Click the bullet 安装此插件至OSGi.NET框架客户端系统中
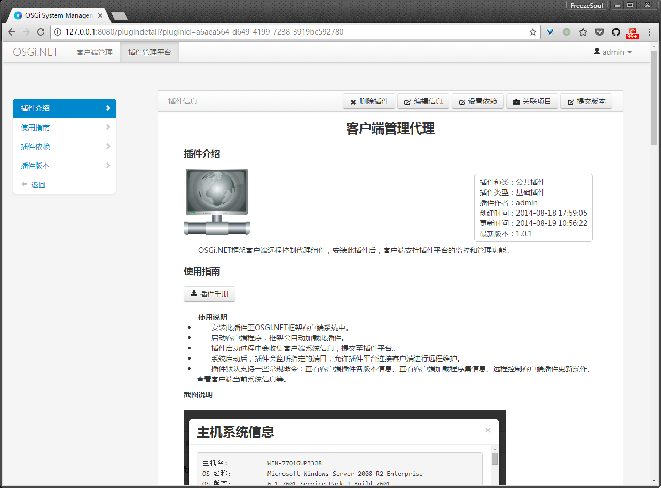 click(281, 328)
